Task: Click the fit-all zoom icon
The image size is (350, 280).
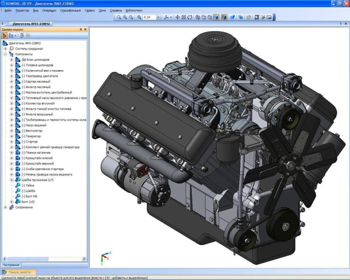Action: pyautogui.click(x=184, y=17)
